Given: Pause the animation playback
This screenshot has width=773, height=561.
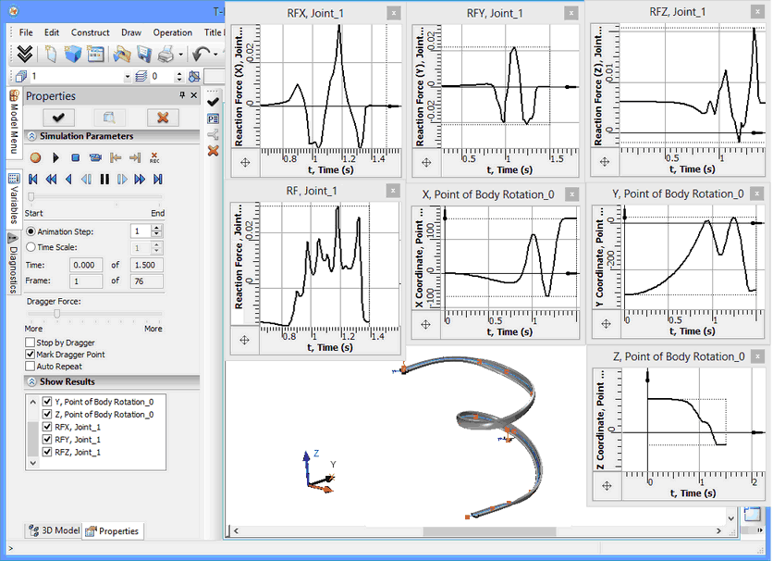Looking at the screenshot, I should click(104, 179).
